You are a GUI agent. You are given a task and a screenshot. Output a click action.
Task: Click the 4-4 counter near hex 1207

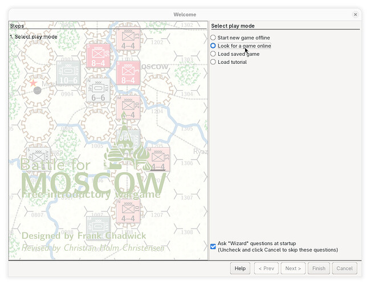click(128, 210)
